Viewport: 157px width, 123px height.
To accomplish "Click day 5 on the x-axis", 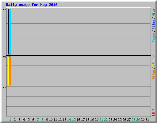I will [x=29, y=120].
